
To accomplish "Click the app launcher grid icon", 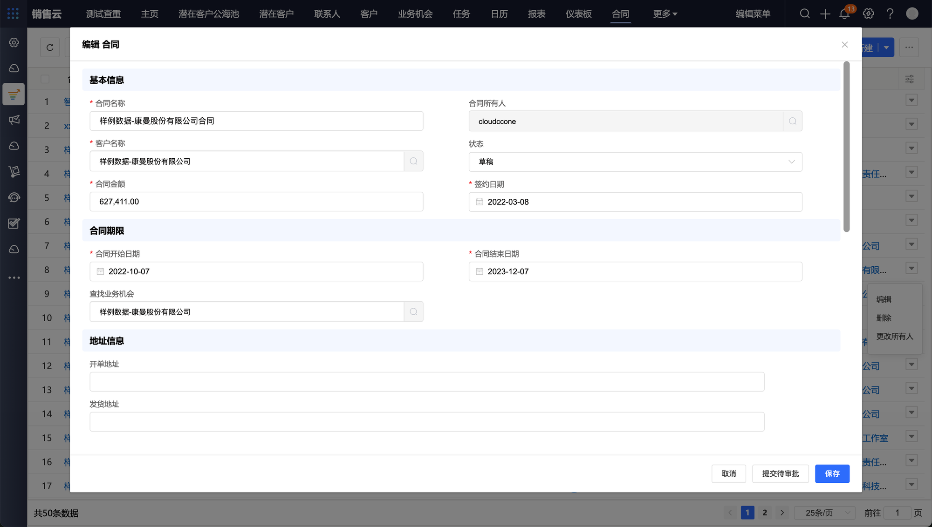I will point(13,14).
